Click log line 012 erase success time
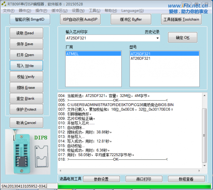213x190 pixels. 85,132
